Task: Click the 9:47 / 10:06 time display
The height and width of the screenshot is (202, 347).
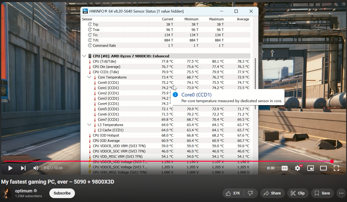Action: click(x=53, y=168)
